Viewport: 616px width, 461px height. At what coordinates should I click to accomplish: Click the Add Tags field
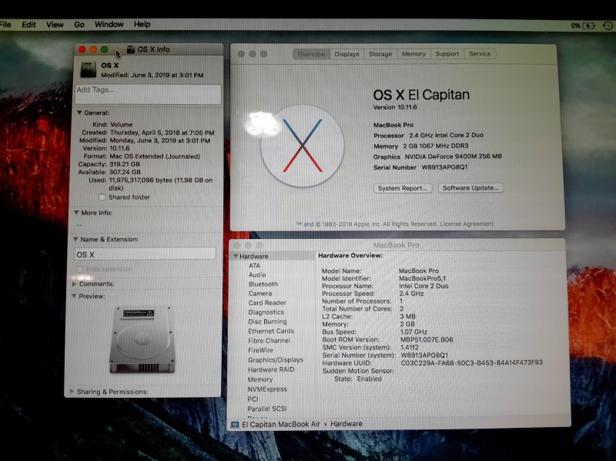148,94
